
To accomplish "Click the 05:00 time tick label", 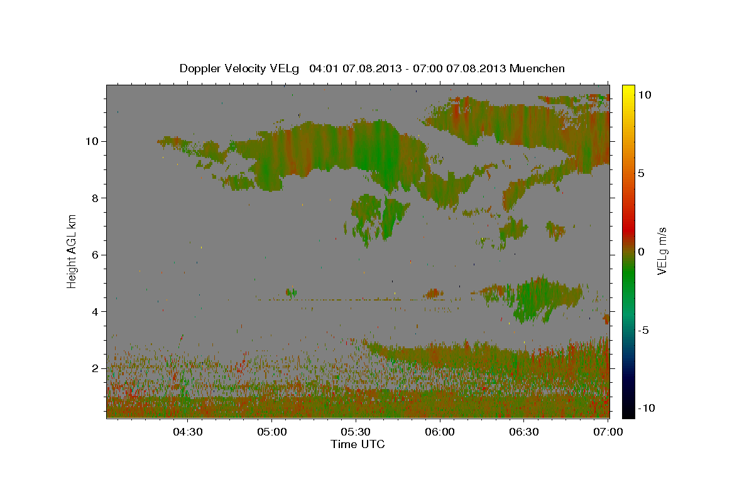I will pyautogui.click(x=272, y=432).
